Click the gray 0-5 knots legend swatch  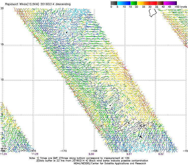(x=114, y=3)
